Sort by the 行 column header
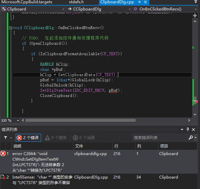 124,146
